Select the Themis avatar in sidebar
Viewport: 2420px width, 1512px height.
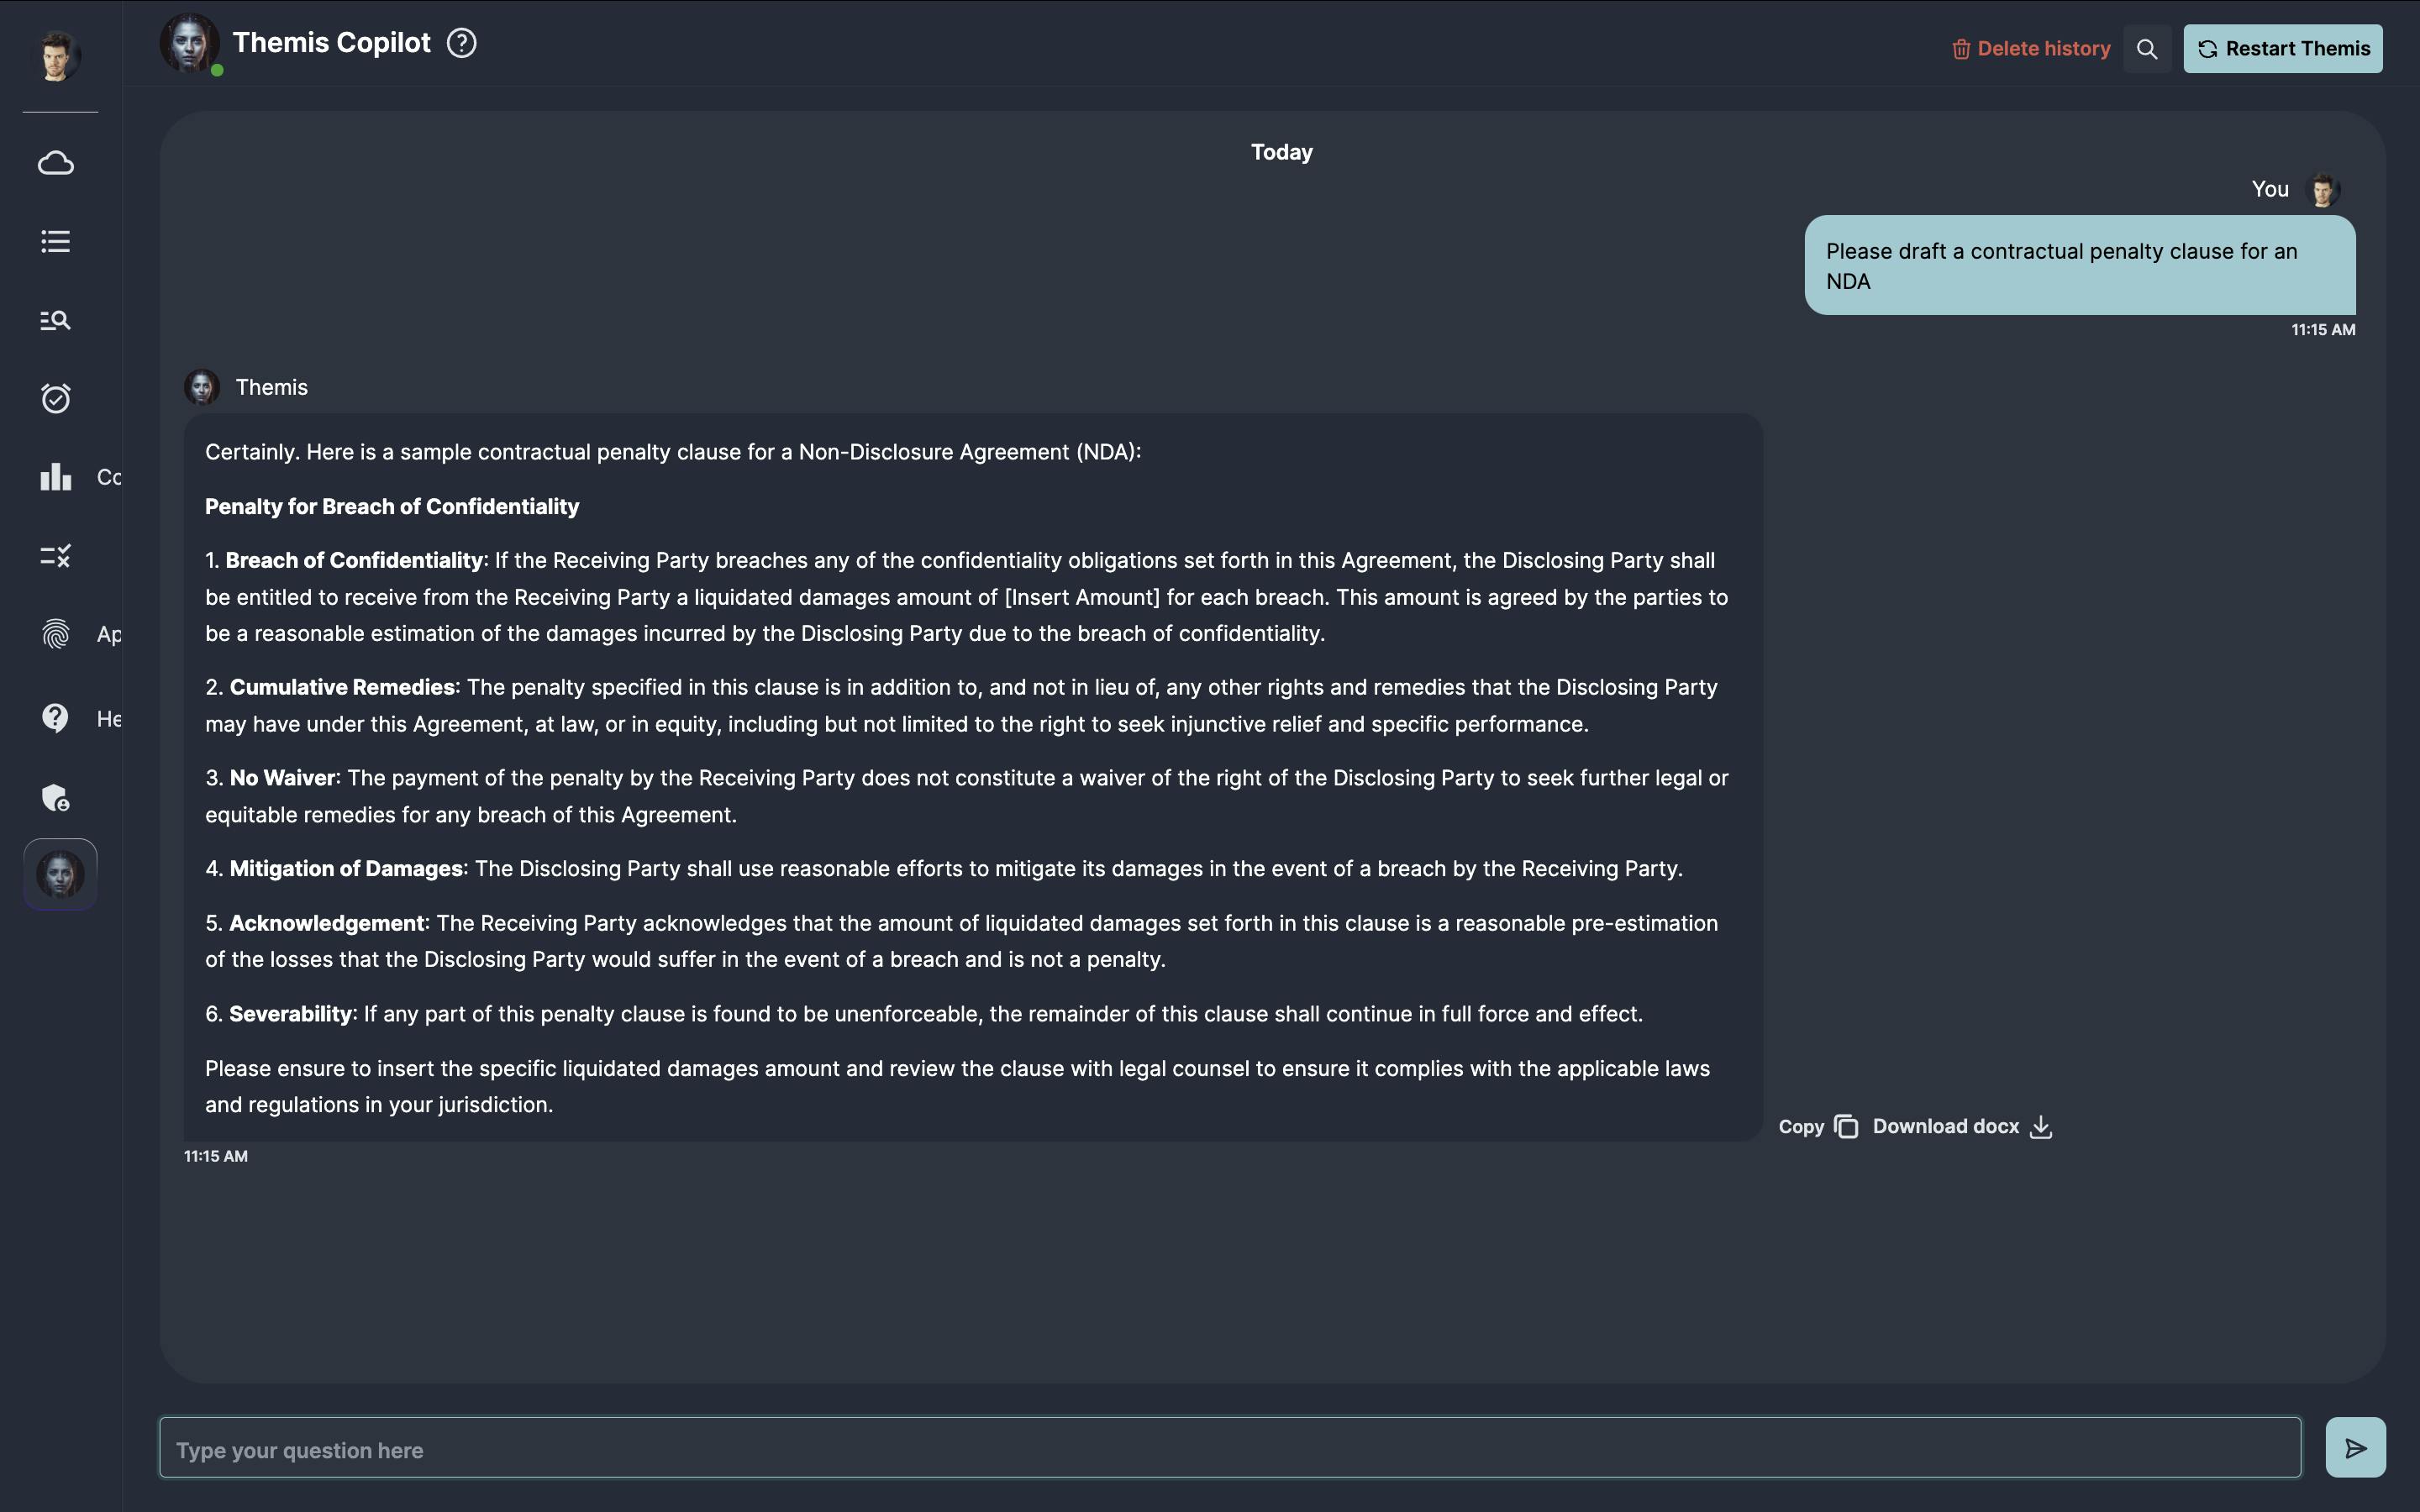click(x=60, y=874)
